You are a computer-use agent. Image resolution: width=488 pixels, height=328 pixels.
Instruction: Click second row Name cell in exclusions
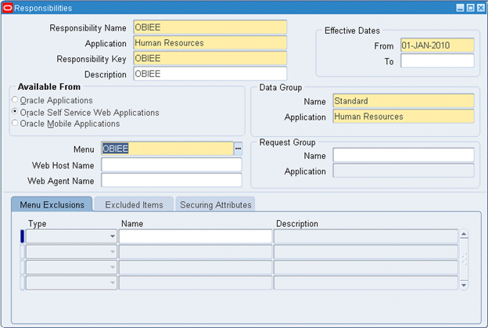(196, 252)
